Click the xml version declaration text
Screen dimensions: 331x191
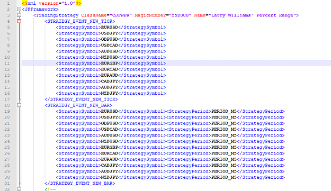point(51,3)
